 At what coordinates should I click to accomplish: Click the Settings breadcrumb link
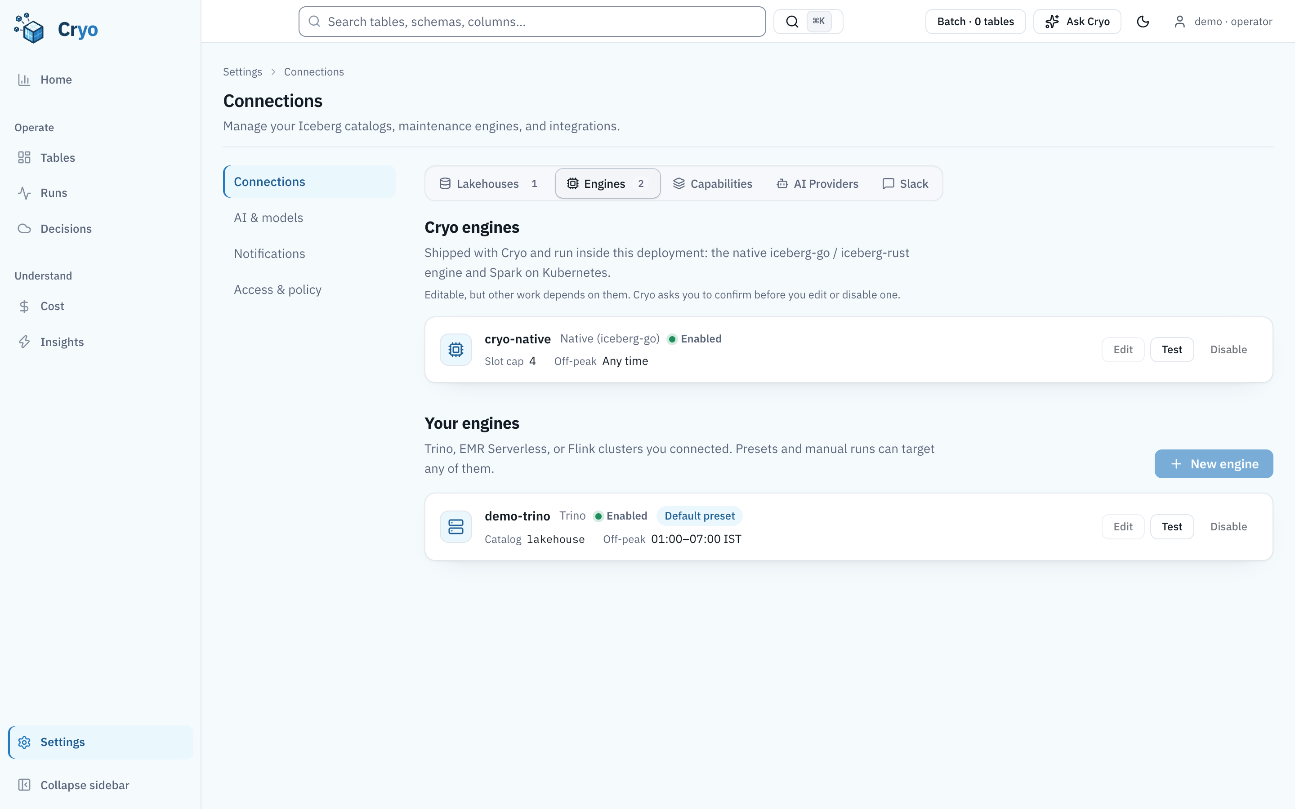(x=242, y=72)
